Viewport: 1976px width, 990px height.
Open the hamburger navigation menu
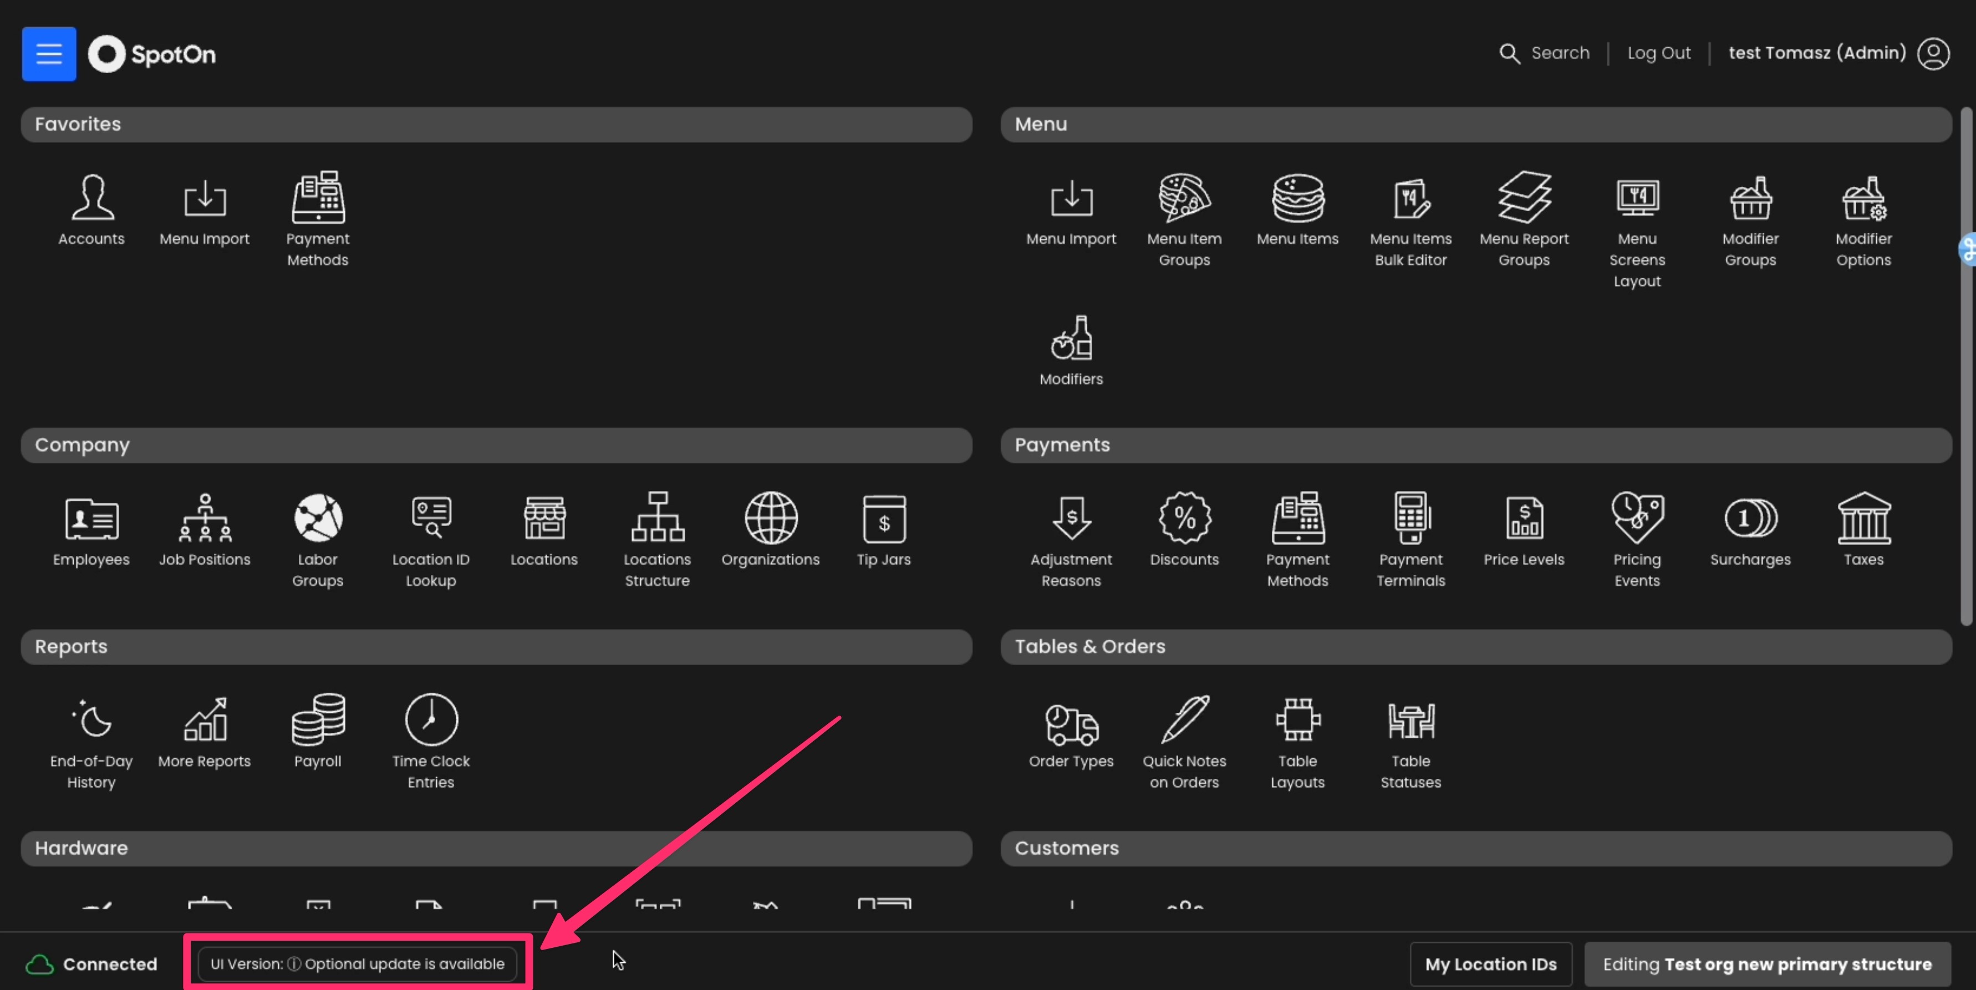(x=49, y=54)
